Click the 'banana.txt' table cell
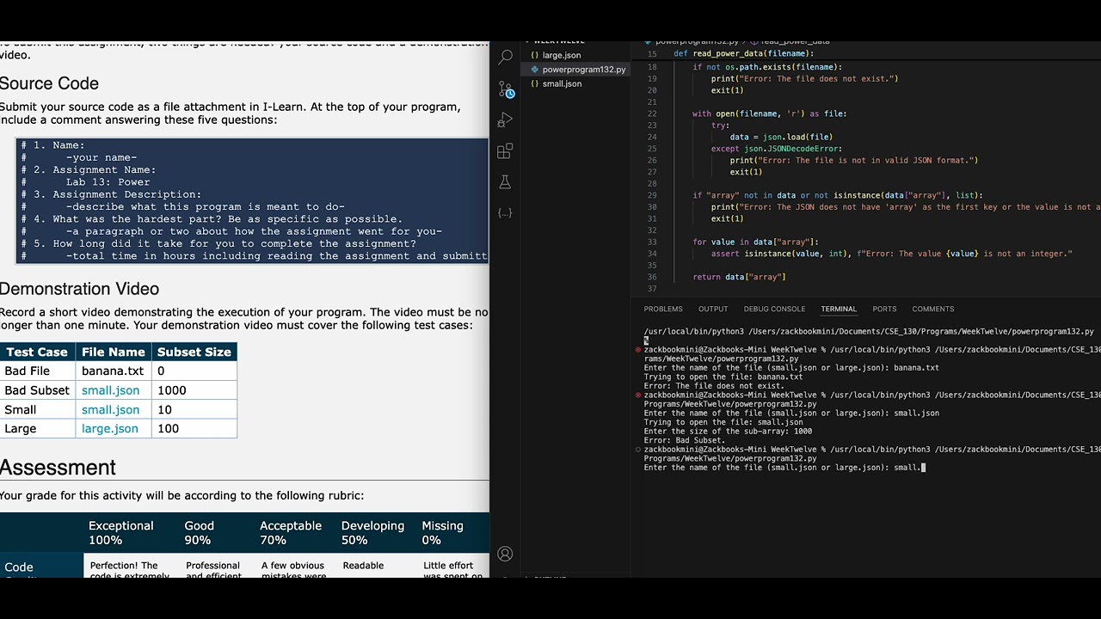 point(113,371)
